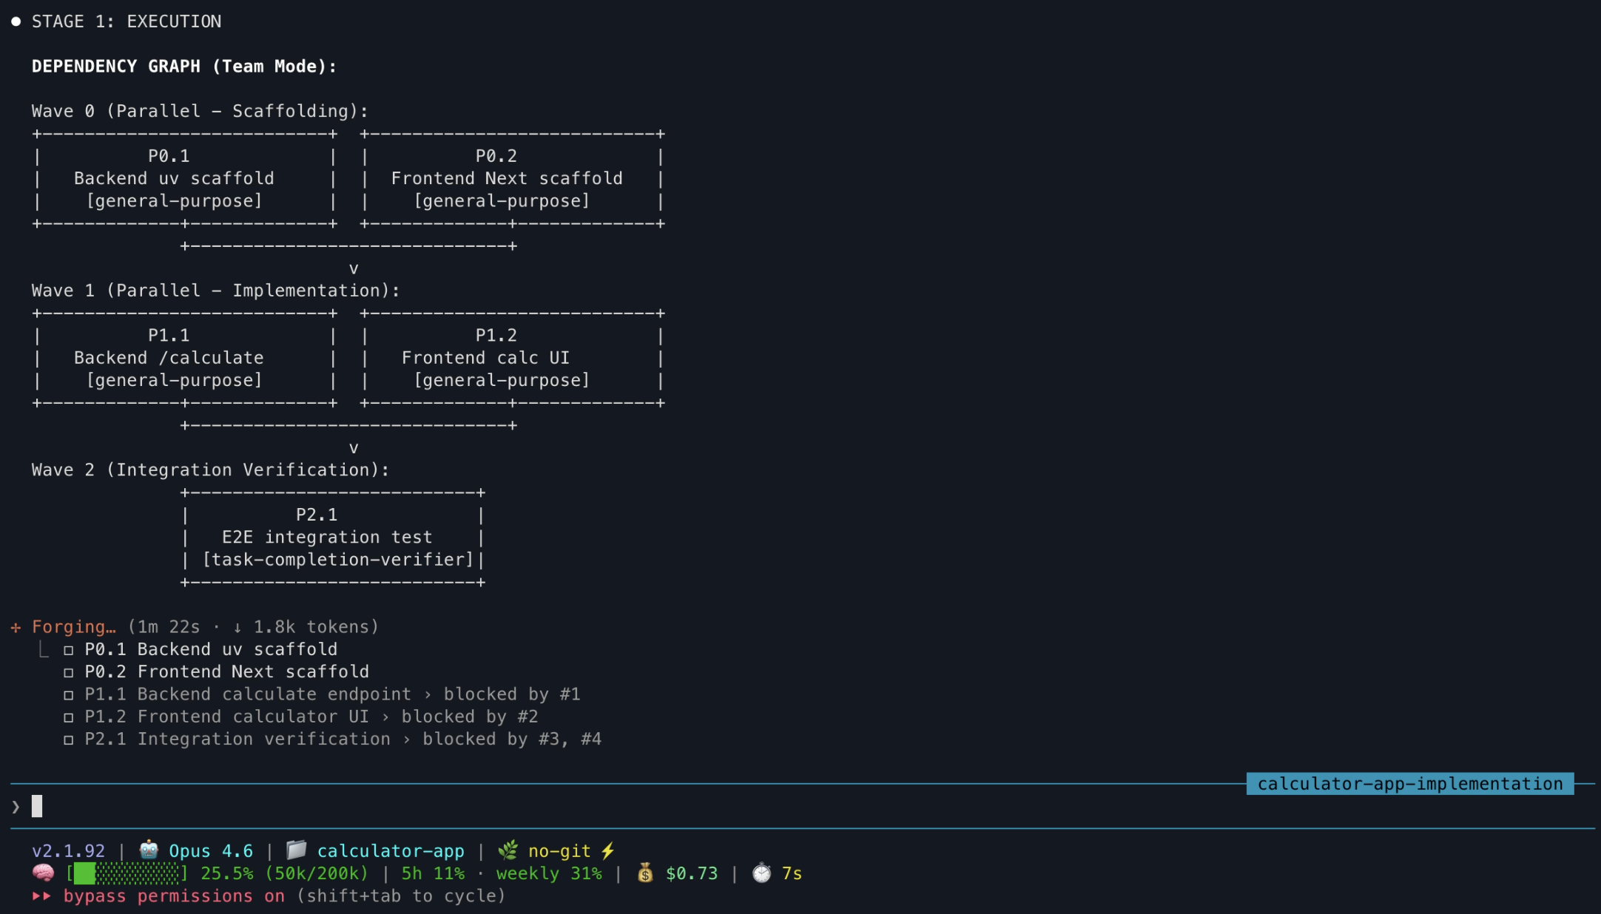The height and width of the screenshot is (914, 1601).
Task: Click the command input field cursor
Action: point(37,806)
